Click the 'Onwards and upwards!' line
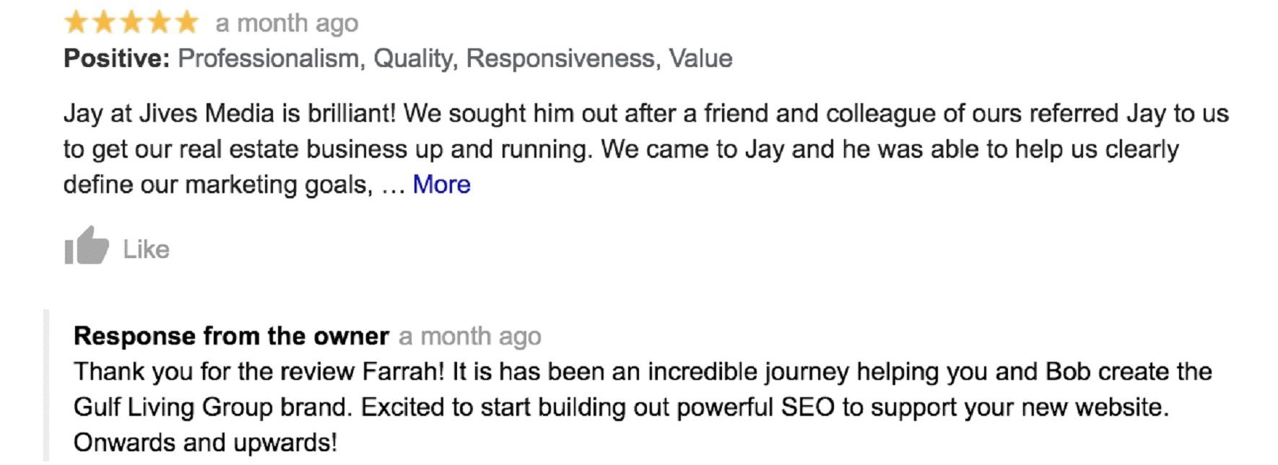This screenshot has height=465, width=1278. [x=205, y=443]
